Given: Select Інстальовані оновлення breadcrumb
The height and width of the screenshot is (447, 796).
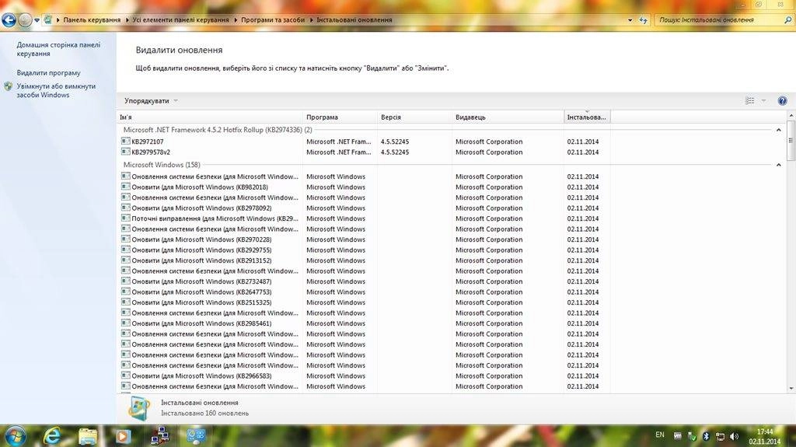Looking at the screenshot, I should click(x=354, y=20).
